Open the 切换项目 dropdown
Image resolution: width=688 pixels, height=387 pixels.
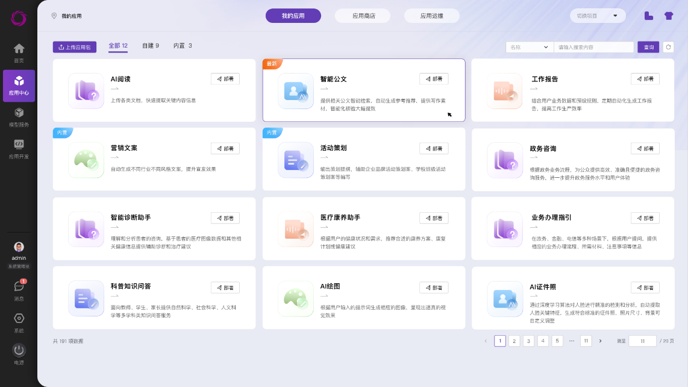598,16
